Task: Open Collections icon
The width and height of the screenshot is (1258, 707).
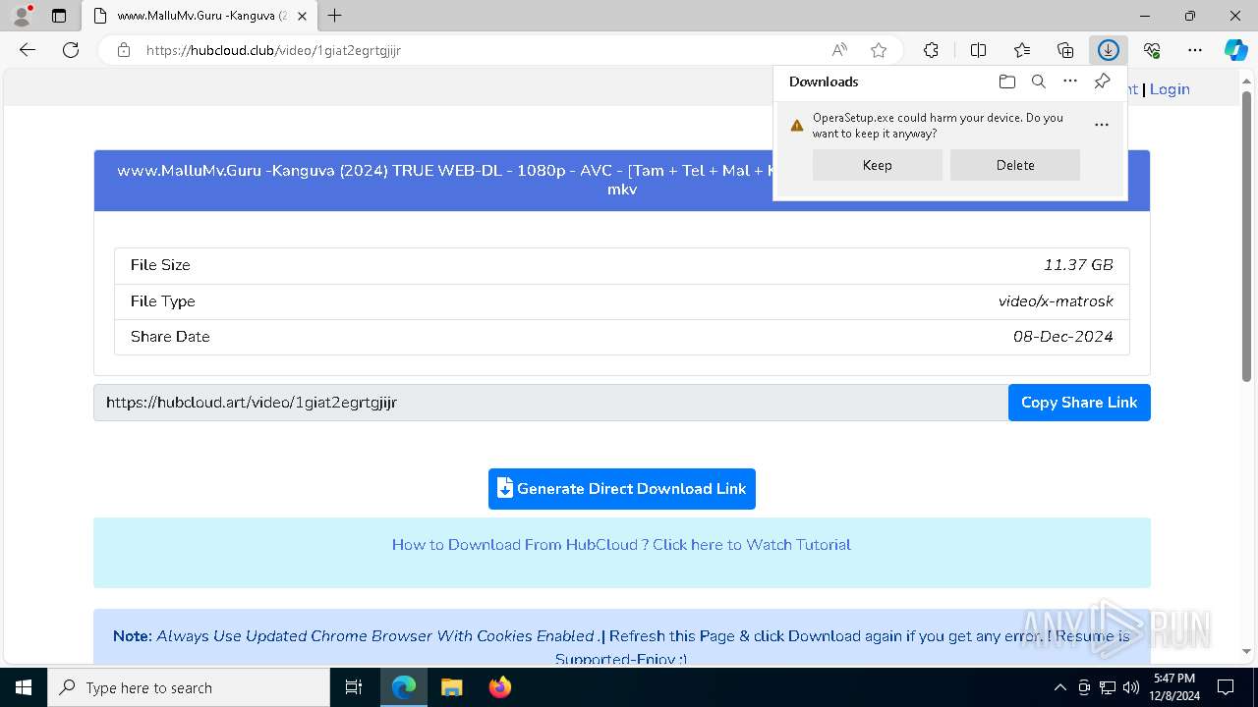Action: click(x=1065, y=50)
